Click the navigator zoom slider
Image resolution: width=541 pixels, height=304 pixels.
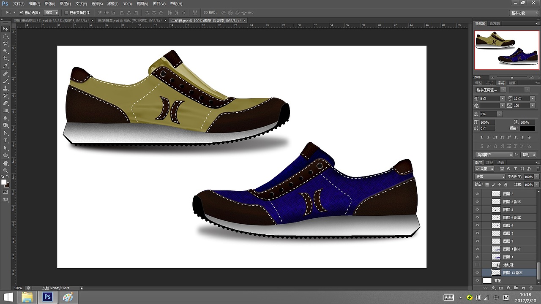coord(512,77)
